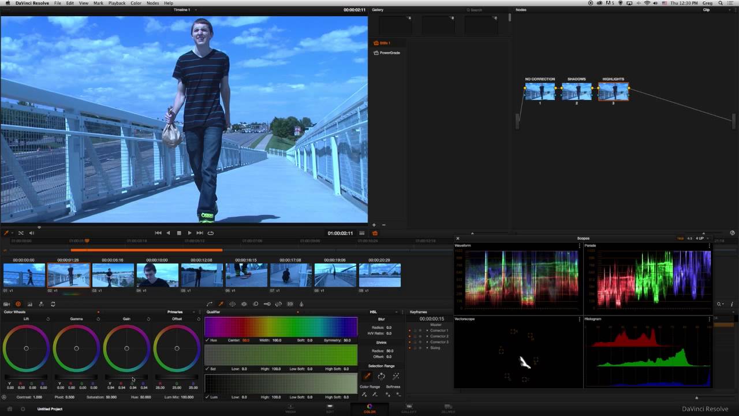Close the Scopes panel

(x=458, y=238)
